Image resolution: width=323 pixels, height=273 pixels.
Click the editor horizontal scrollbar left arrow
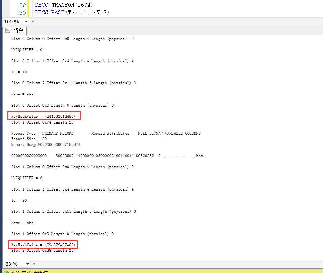point(33,21)
